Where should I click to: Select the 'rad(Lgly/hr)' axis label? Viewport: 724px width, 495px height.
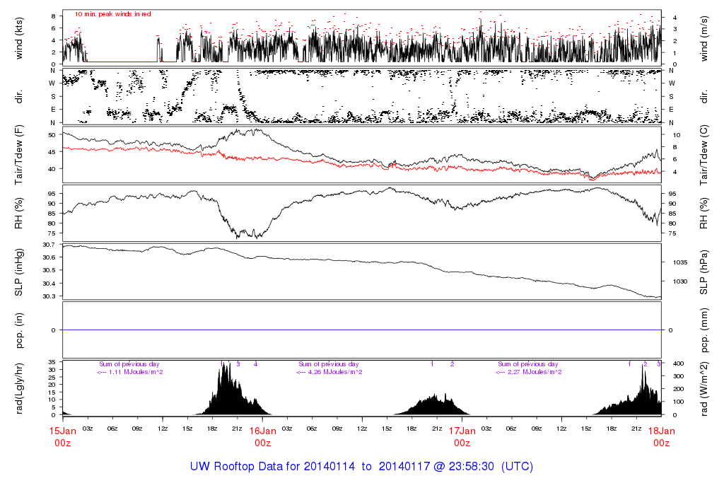pos(19,388)
